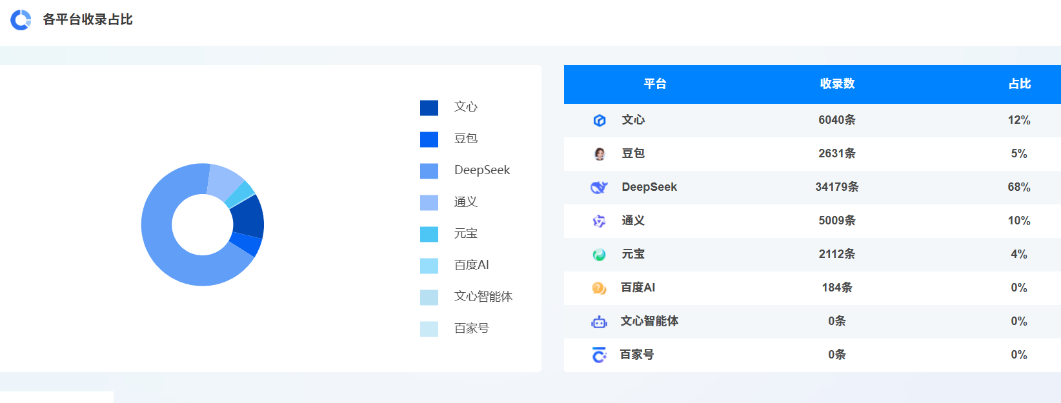Select the 百度AI name in the table
The height and width of the screenshot is (403, 1061).
point(638,288)
